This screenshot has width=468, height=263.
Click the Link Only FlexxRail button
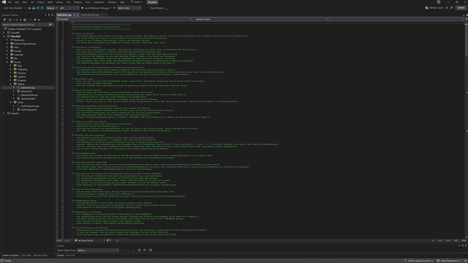[x=13, y=8]
